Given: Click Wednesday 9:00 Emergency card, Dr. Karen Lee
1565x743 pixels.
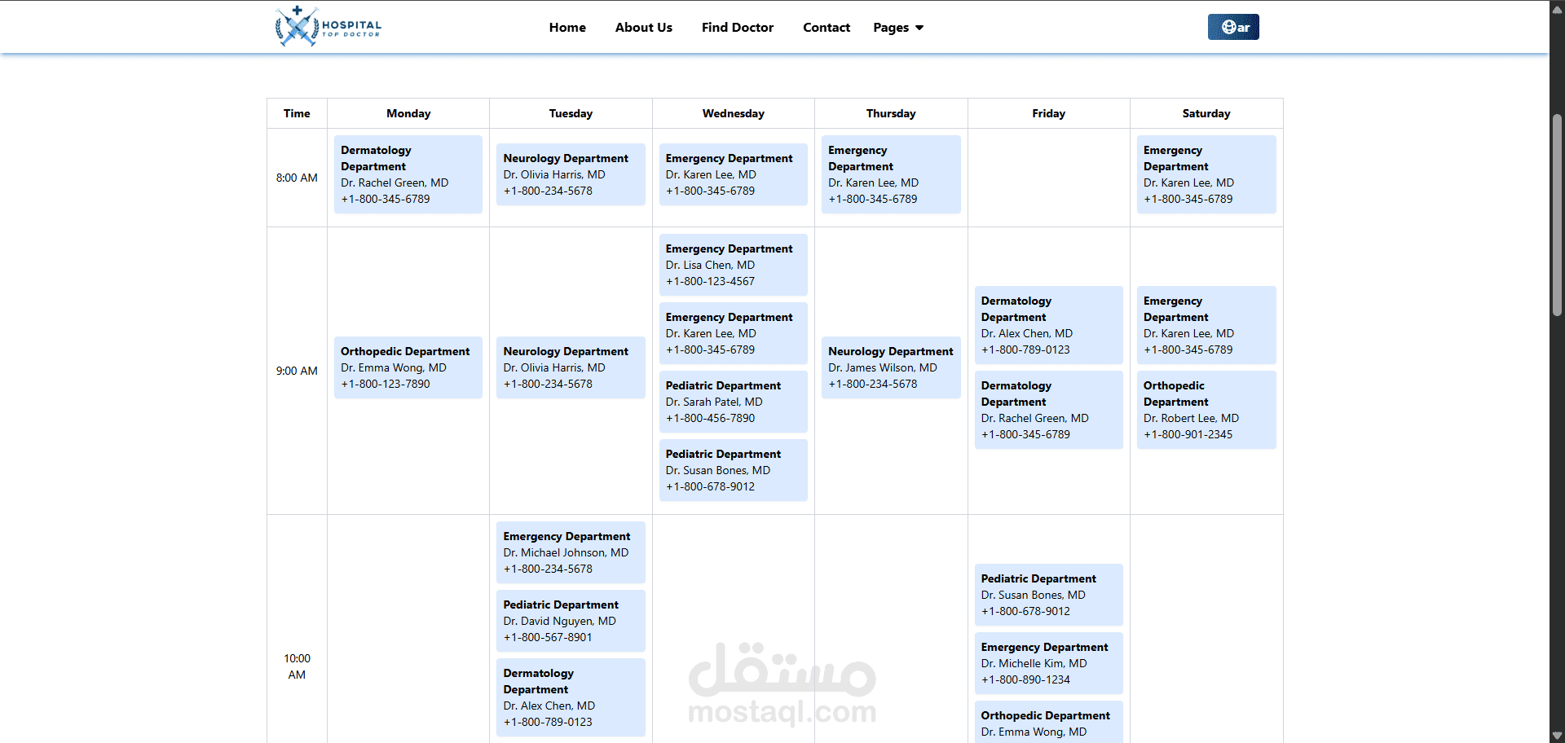Looking at the screenshot, I should (x=734, y=333).
